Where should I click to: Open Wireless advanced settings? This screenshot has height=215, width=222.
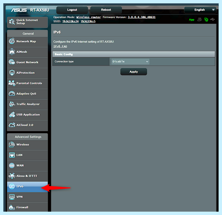click(x=27, y=145)
